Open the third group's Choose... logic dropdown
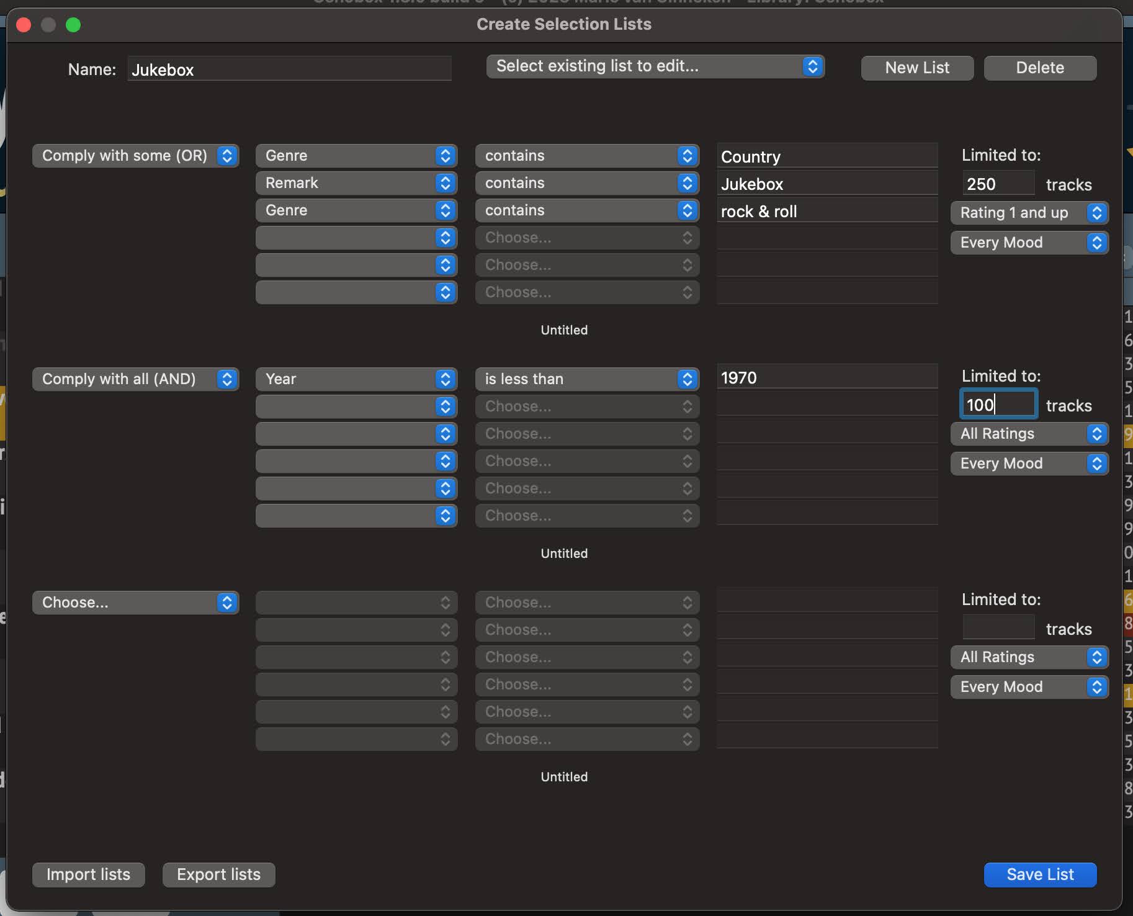The height and width of the screenshot is (916, 1133). [x=135, y=603]
